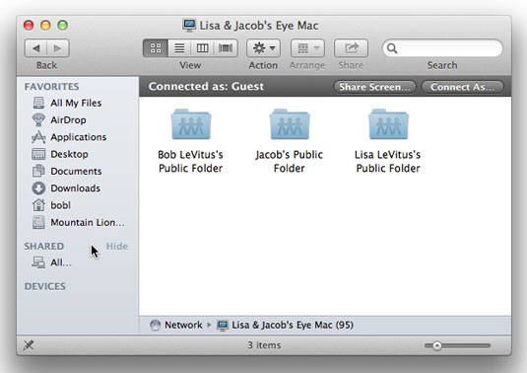The width and height of the screenshot is (527, 373).
Task: Click the Desktop sidebar icon
Action: tap(38, 154)
